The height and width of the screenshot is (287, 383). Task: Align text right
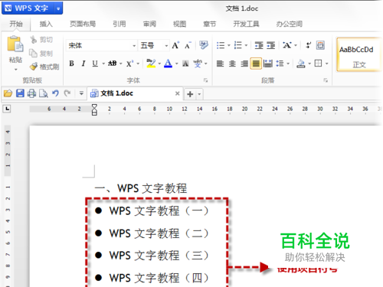coord(244,64)
